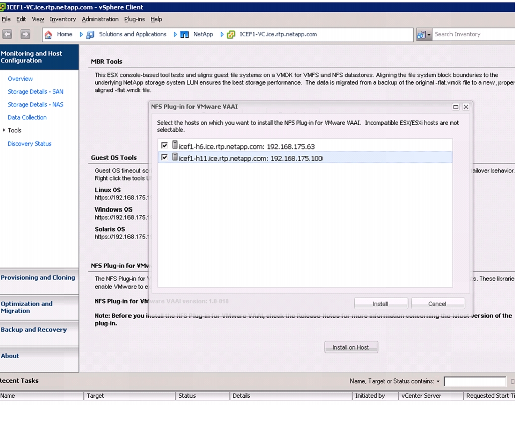The height and width of the screenshot is (423, 515).
Task: Maximize the NFS Plug-in dialog
Action: [x=455, y=107]
